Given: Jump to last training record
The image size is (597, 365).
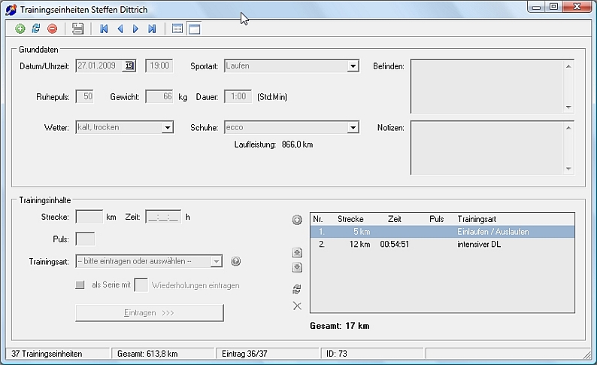Looking at the screenshot, I should (x=152, y=29).
